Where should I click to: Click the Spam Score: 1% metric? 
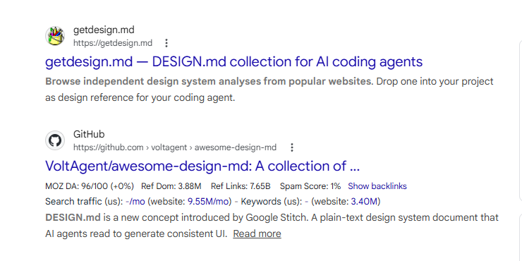(310, 186)
